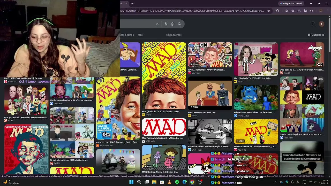
Task: Open 'Un día como hoy hace 15 años' image
Action: [302, 104]
